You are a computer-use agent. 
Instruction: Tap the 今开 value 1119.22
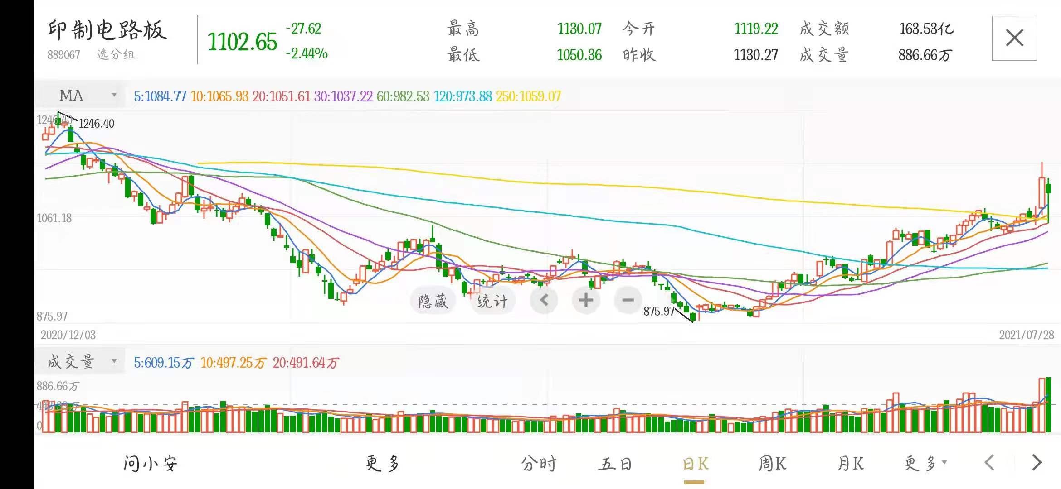pos(756,29)
